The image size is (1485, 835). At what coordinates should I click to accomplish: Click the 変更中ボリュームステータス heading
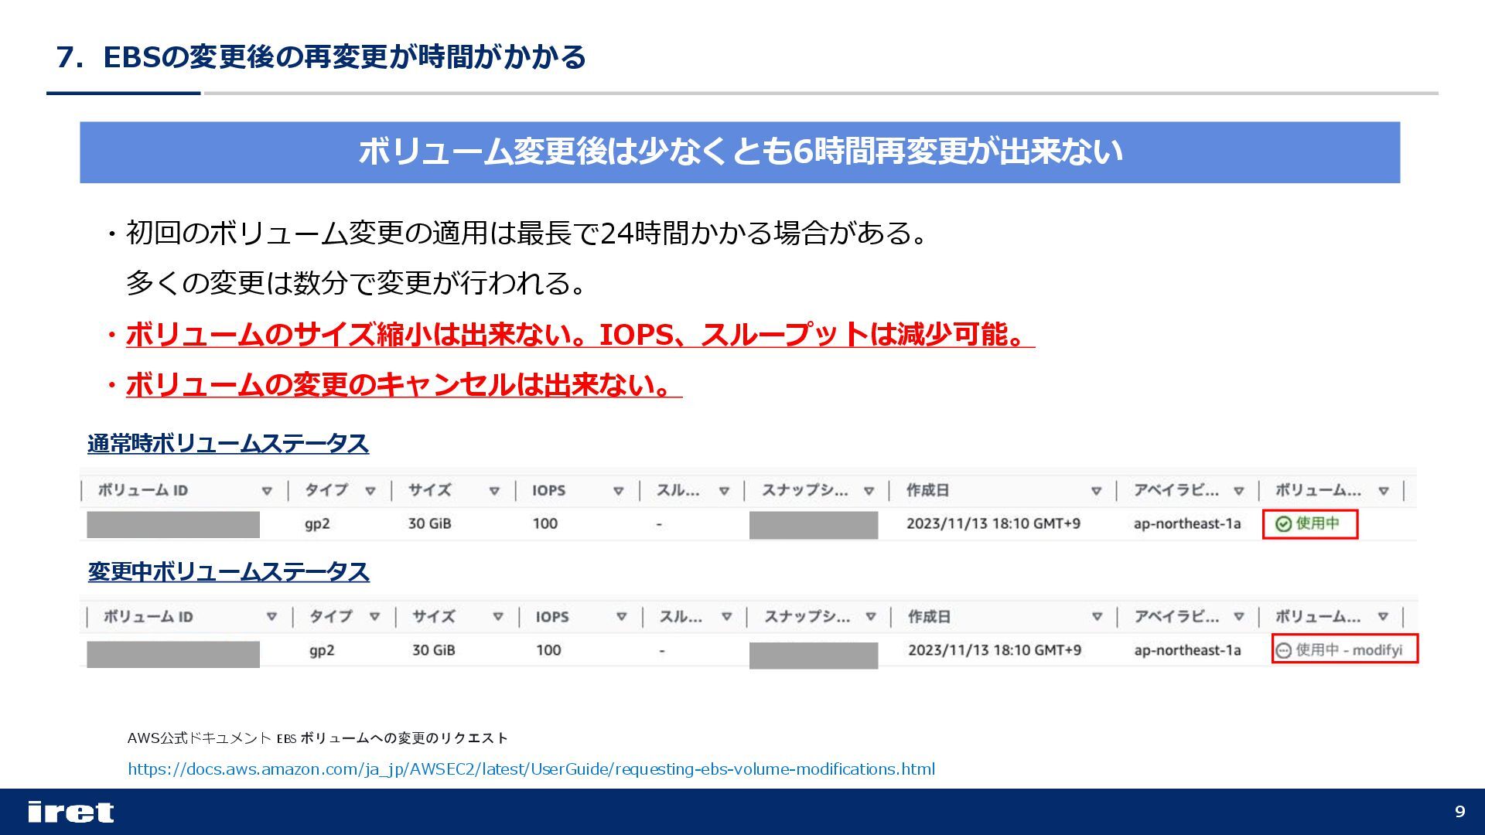pyautogui.click(x=228, y=572)
